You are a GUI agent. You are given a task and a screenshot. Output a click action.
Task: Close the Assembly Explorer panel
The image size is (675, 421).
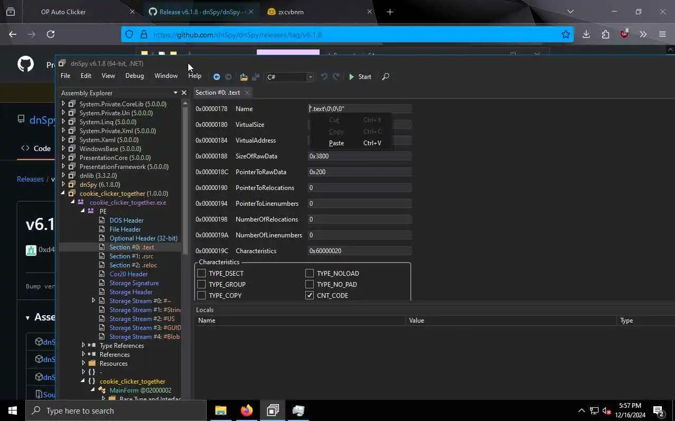click(x=184, y=93)
